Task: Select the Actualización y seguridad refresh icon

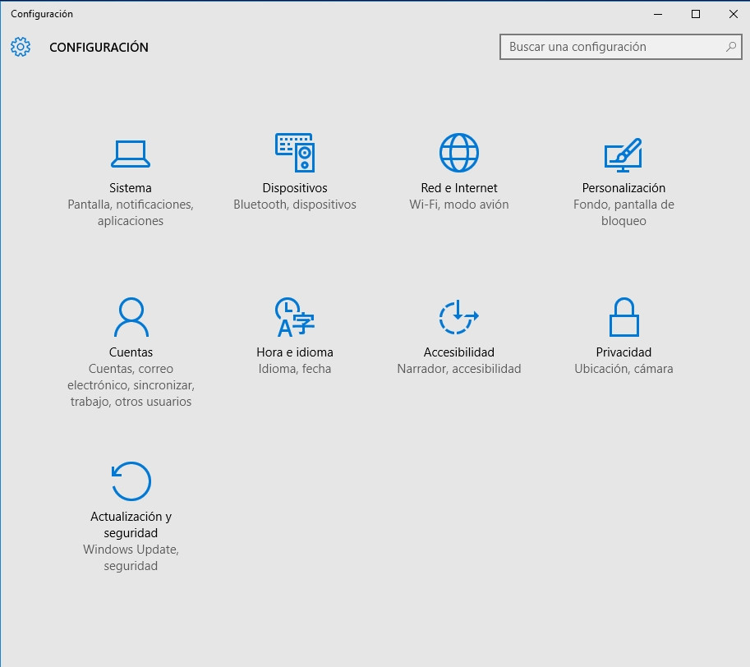Action: (x=131, y=481)
